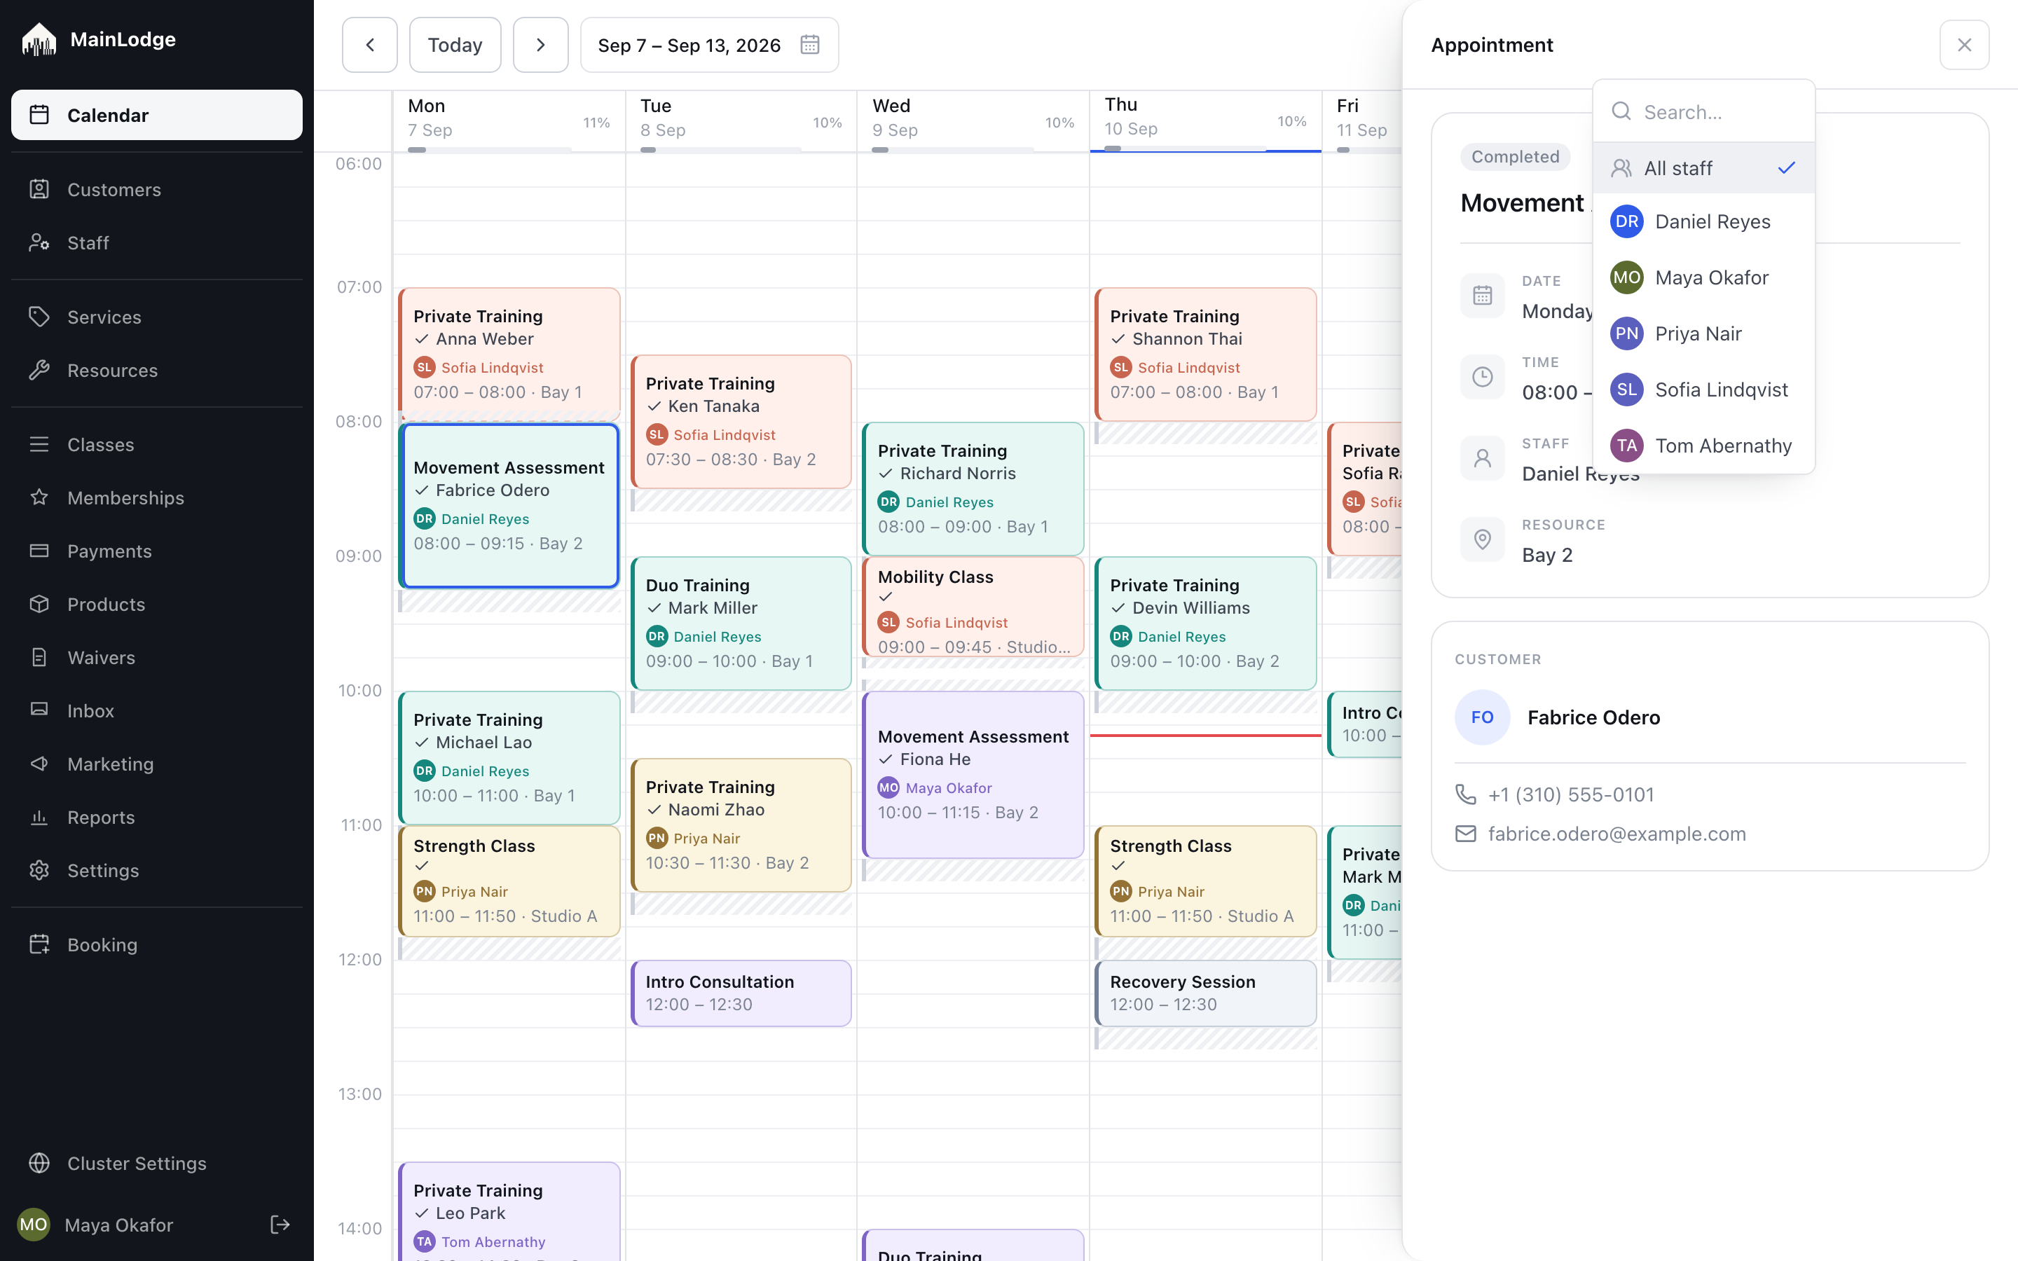Click the Classes list icon

point(39,445)
